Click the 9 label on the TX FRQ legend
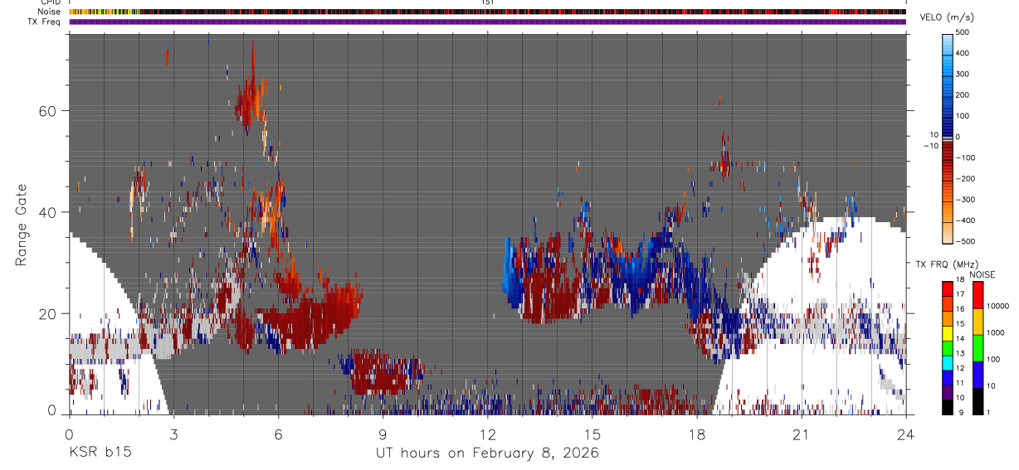 [961, 412]
